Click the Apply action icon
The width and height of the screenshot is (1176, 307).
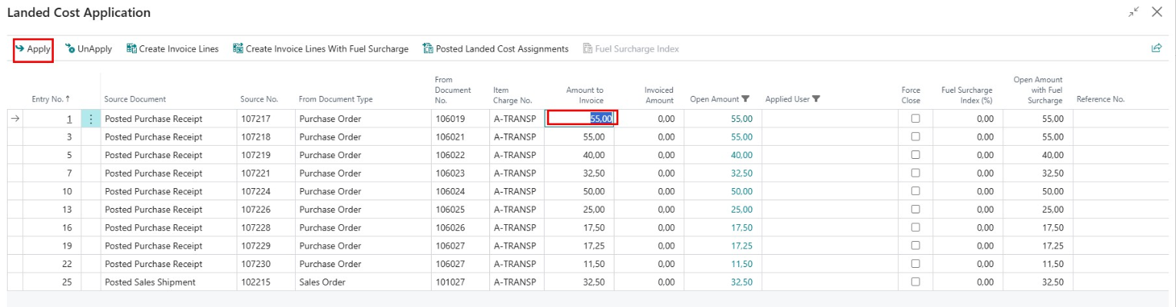[x=20, y=49]
